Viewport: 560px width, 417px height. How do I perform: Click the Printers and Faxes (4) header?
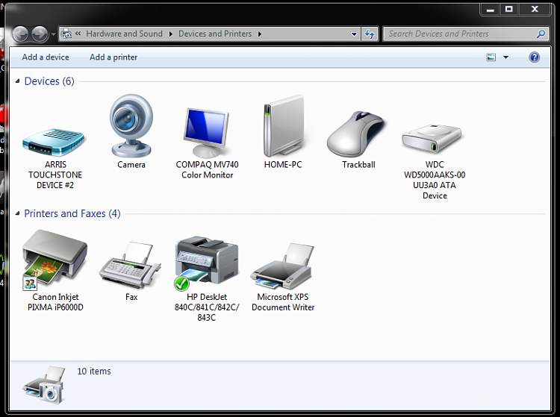72,213
